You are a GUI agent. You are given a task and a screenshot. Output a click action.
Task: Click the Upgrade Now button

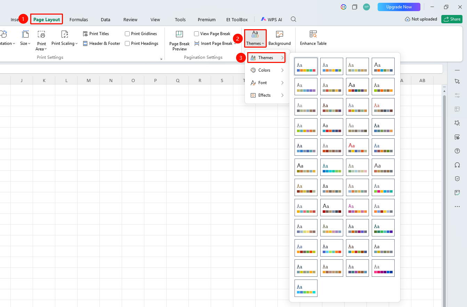coord(399,7)
